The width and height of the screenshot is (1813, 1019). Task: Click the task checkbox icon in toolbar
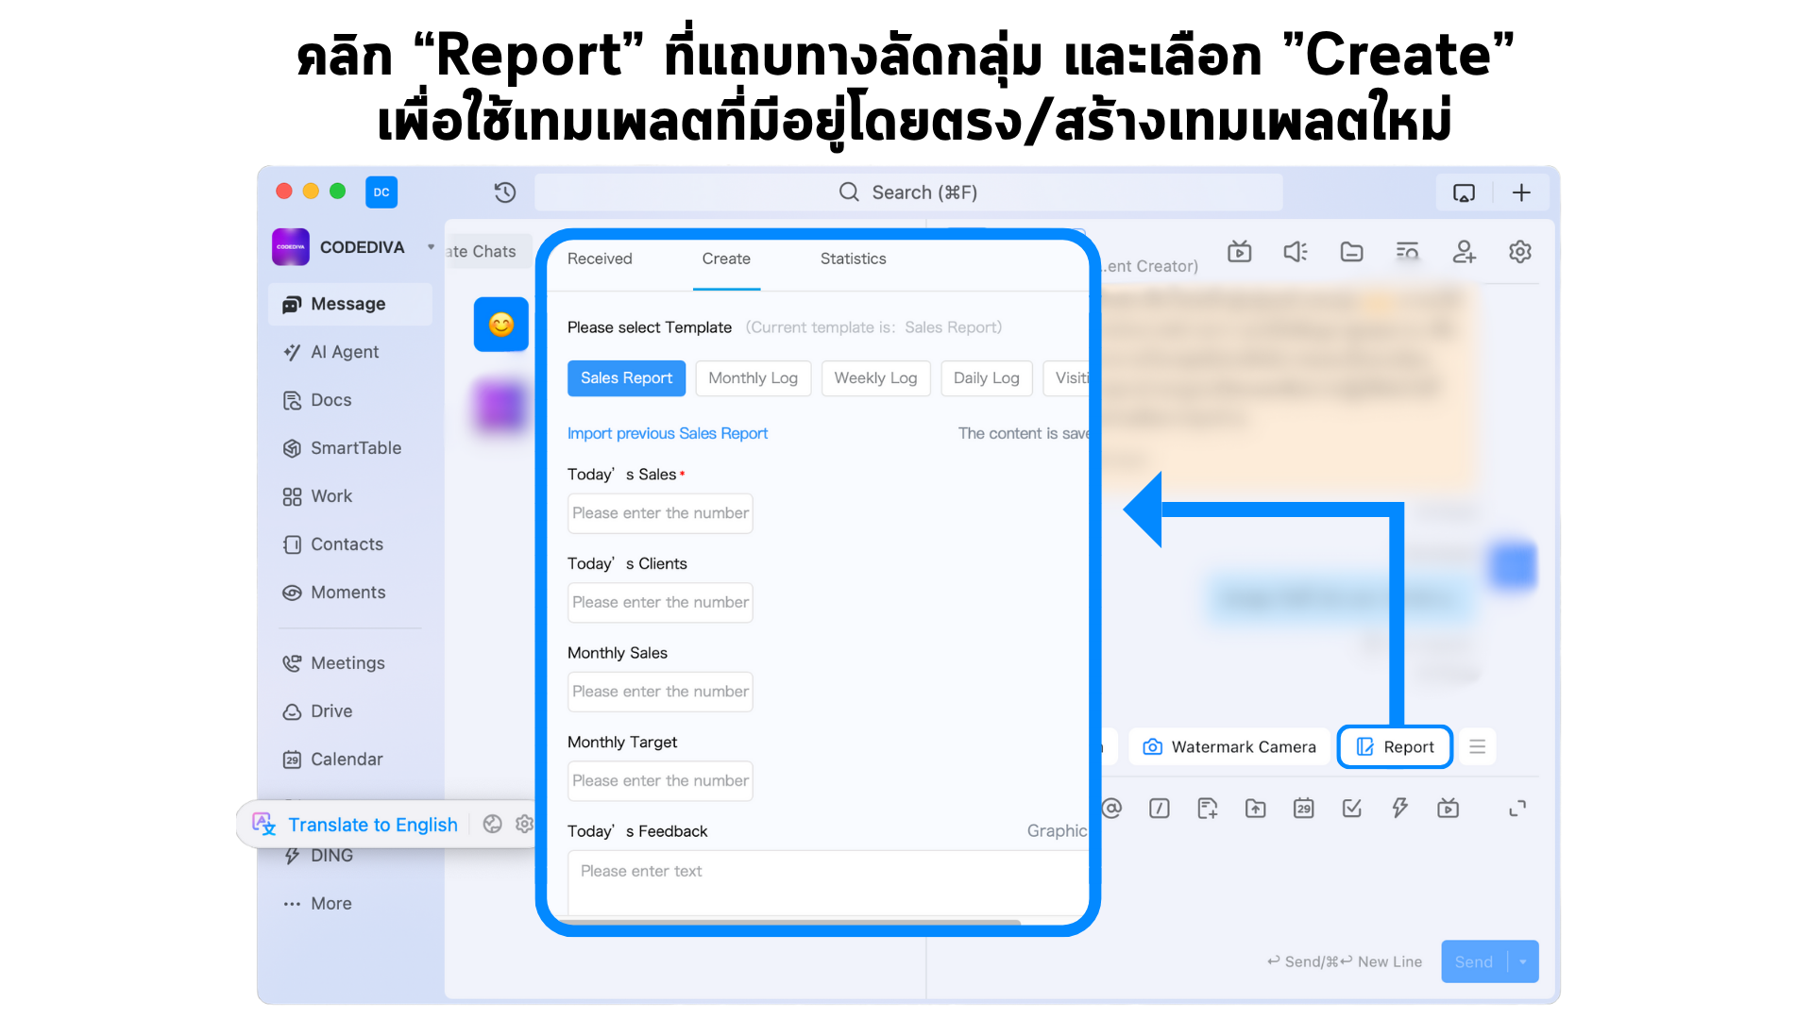[x=1351, y=809]
